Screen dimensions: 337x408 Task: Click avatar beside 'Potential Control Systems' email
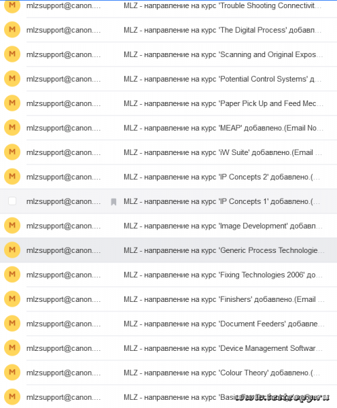pos(12,79)
